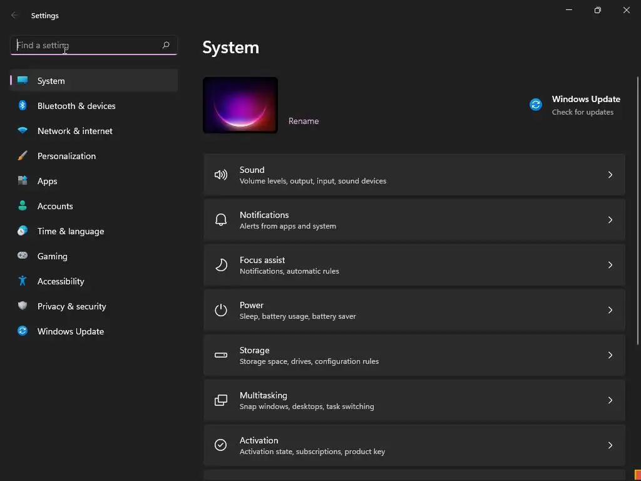Viewport: 641px width, 481px height.
Task: Click the Rename link
Action: tap(304, 121)
